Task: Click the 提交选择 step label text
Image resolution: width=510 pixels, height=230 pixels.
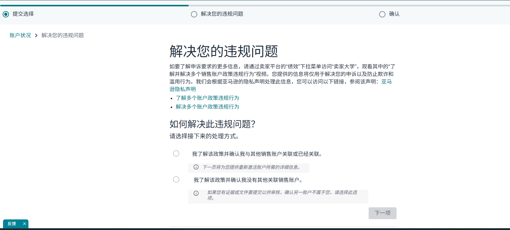Action: coord(23,14)
